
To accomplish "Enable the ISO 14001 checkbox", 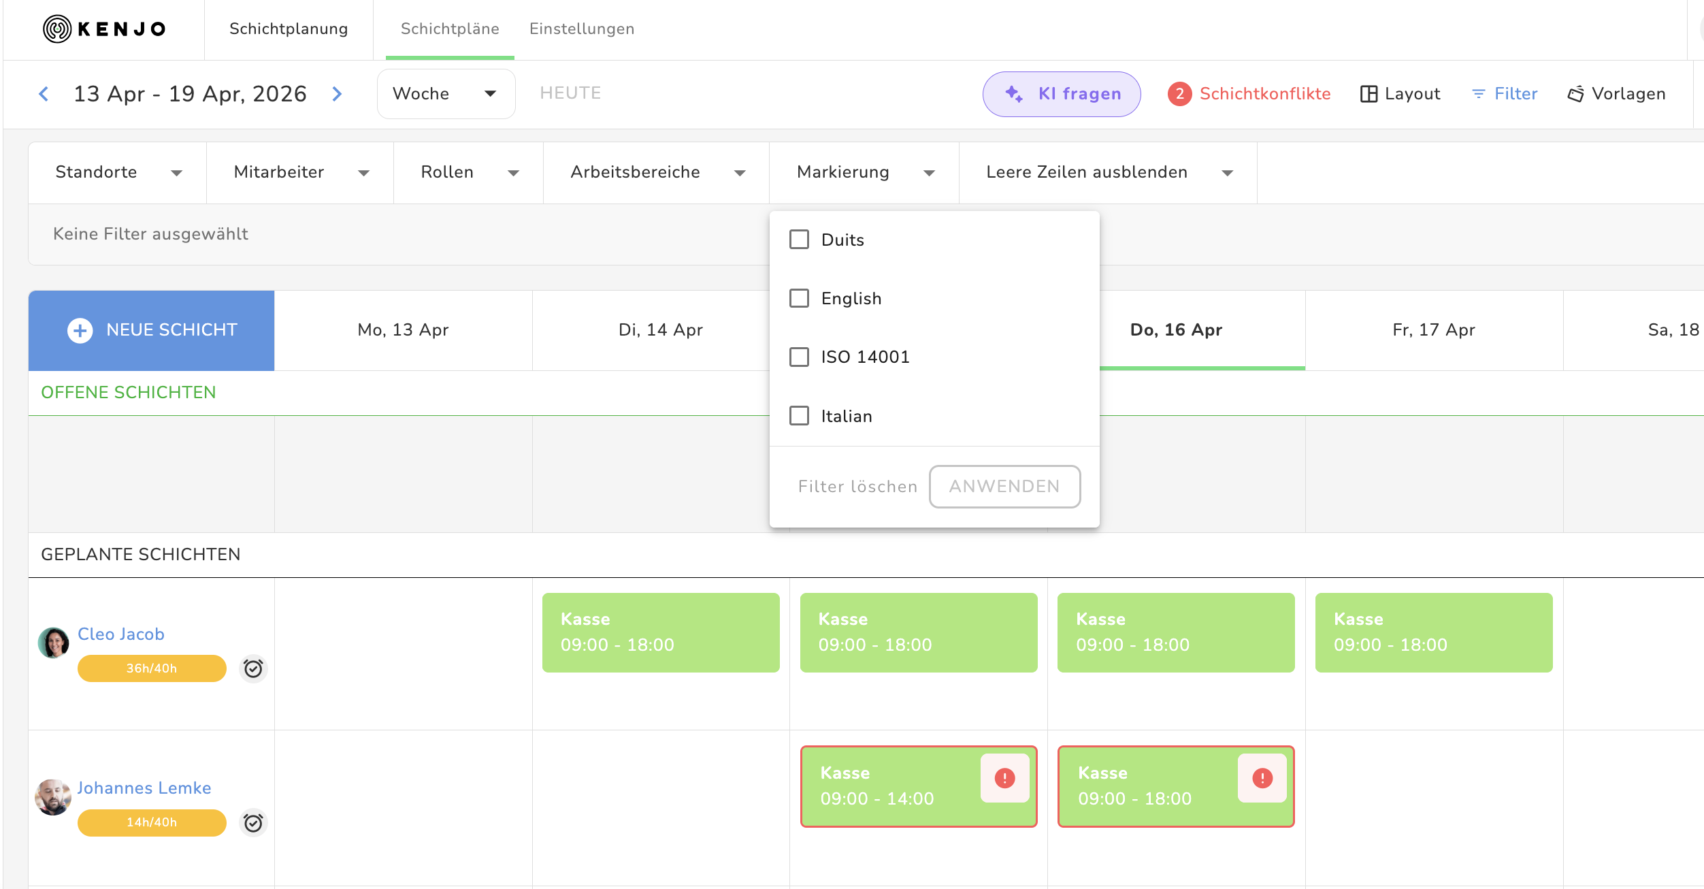I will (x=799, y=357).
